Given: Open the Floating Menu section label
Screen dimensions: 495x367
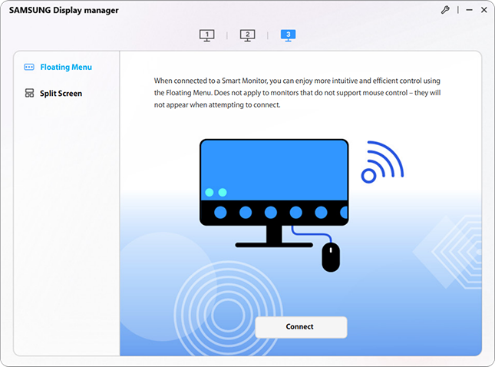Looking at the screenshot, I should tap(66, 68).
